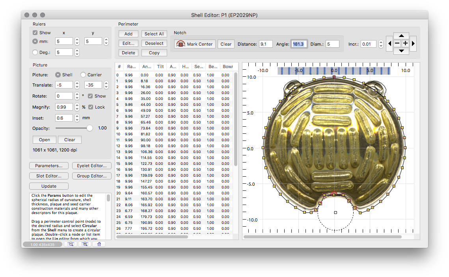Viewport: 449px width, 277px height.
Task: Click the plus nudge button near Incr
Action: [x=405, y=43]
